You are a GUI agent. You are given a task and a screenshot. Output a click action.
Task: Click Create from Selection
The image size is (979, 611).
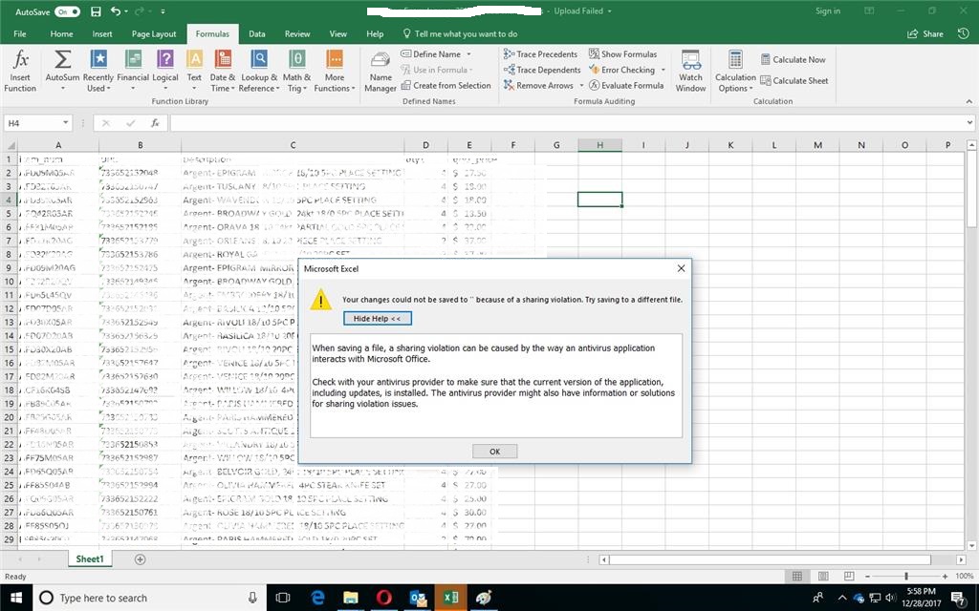[446, 85]
